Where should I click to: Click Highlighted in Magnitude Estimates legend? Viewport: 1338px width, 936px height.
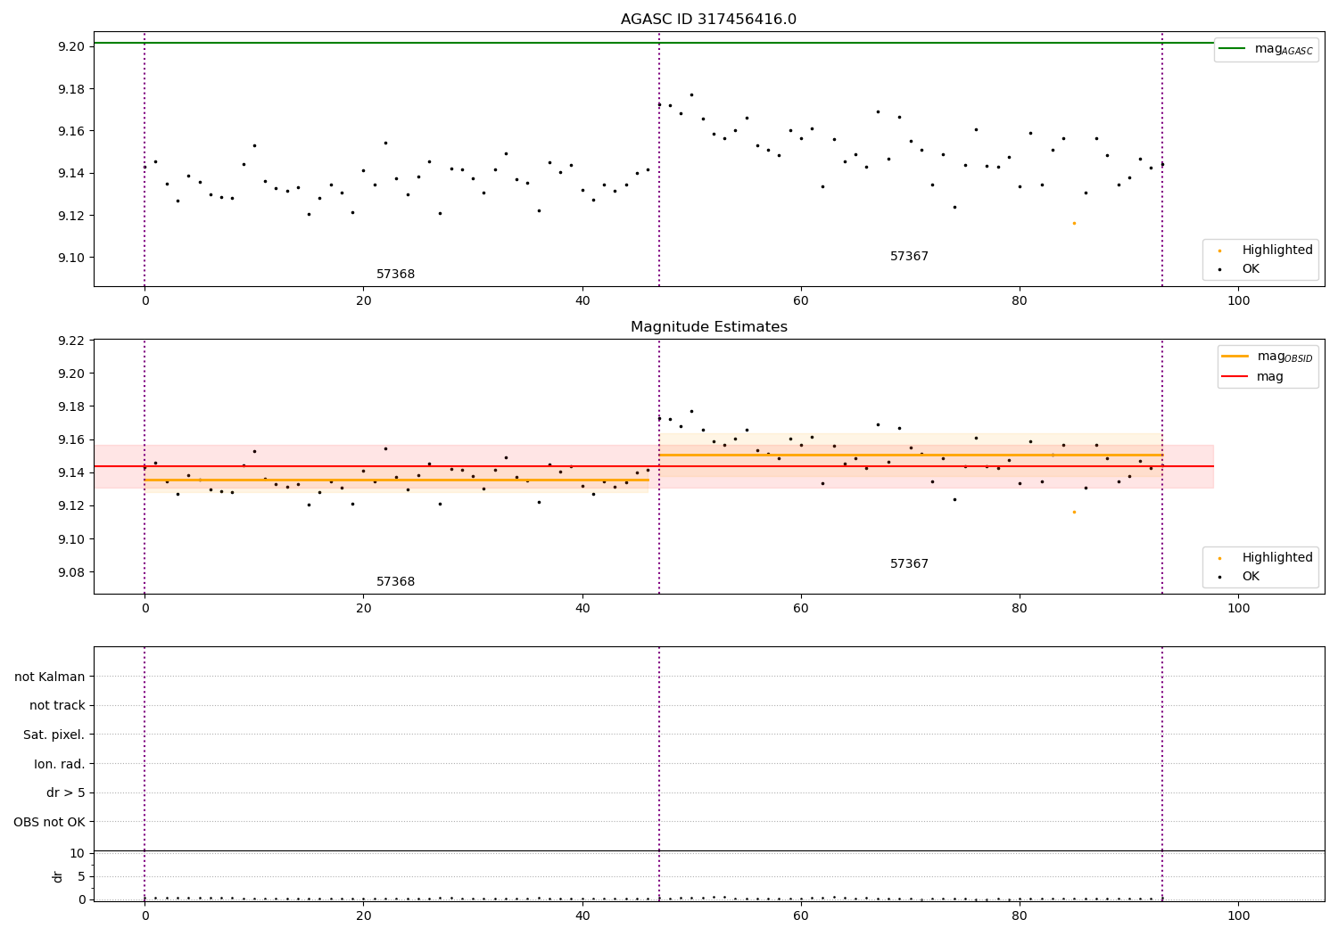[1277, 558]
